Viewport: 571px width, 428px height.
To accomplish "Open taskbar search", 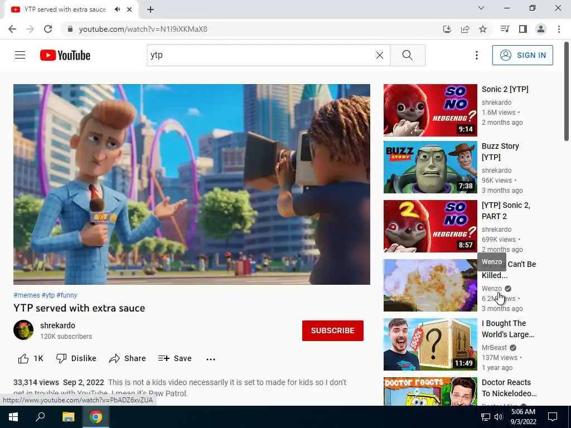I will pos(40,417).
